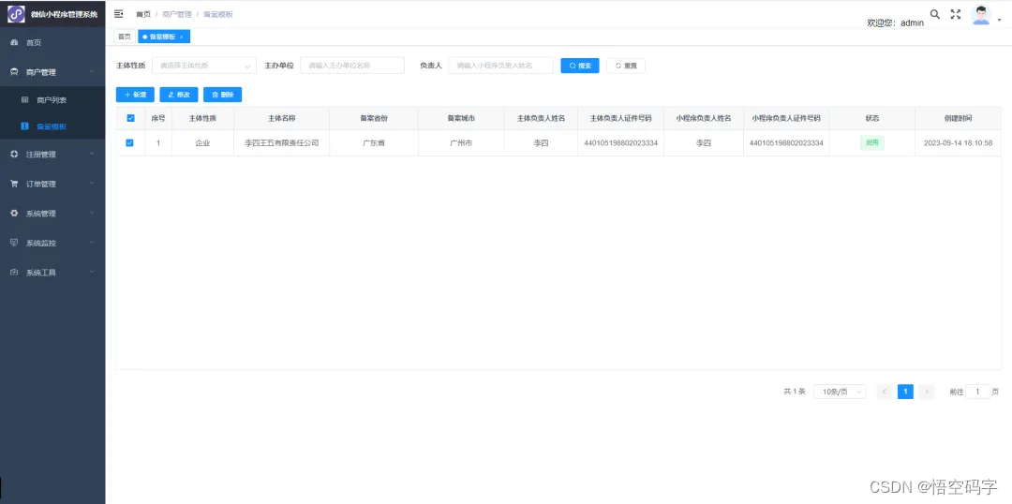The image size is (1012, 504).
Task: Switch to the 首页 tab
Action: click(125, 37)
